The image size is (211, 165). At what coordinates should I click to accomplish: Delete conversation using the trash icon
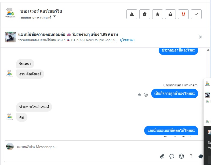point(145,14)
